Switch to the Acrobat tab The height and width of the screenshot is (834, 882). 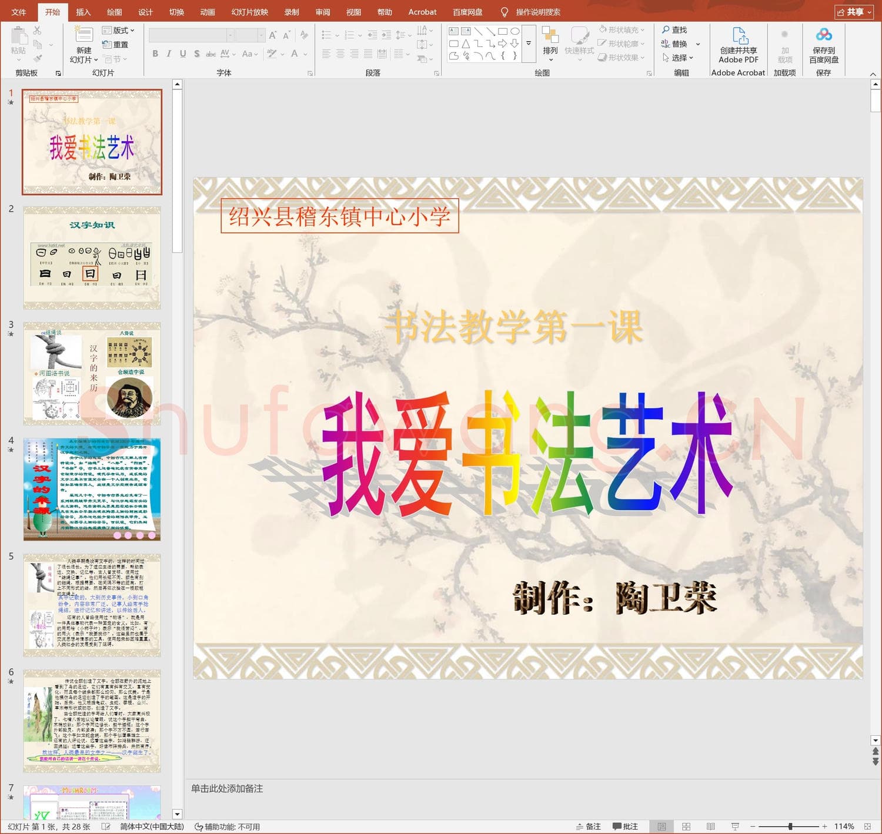click(422, 12)
